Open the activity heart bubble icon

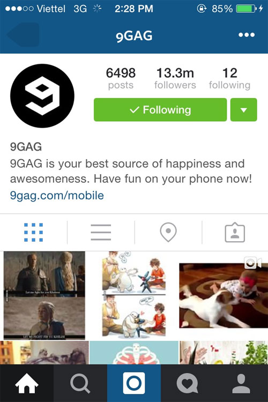click(188, 383)
